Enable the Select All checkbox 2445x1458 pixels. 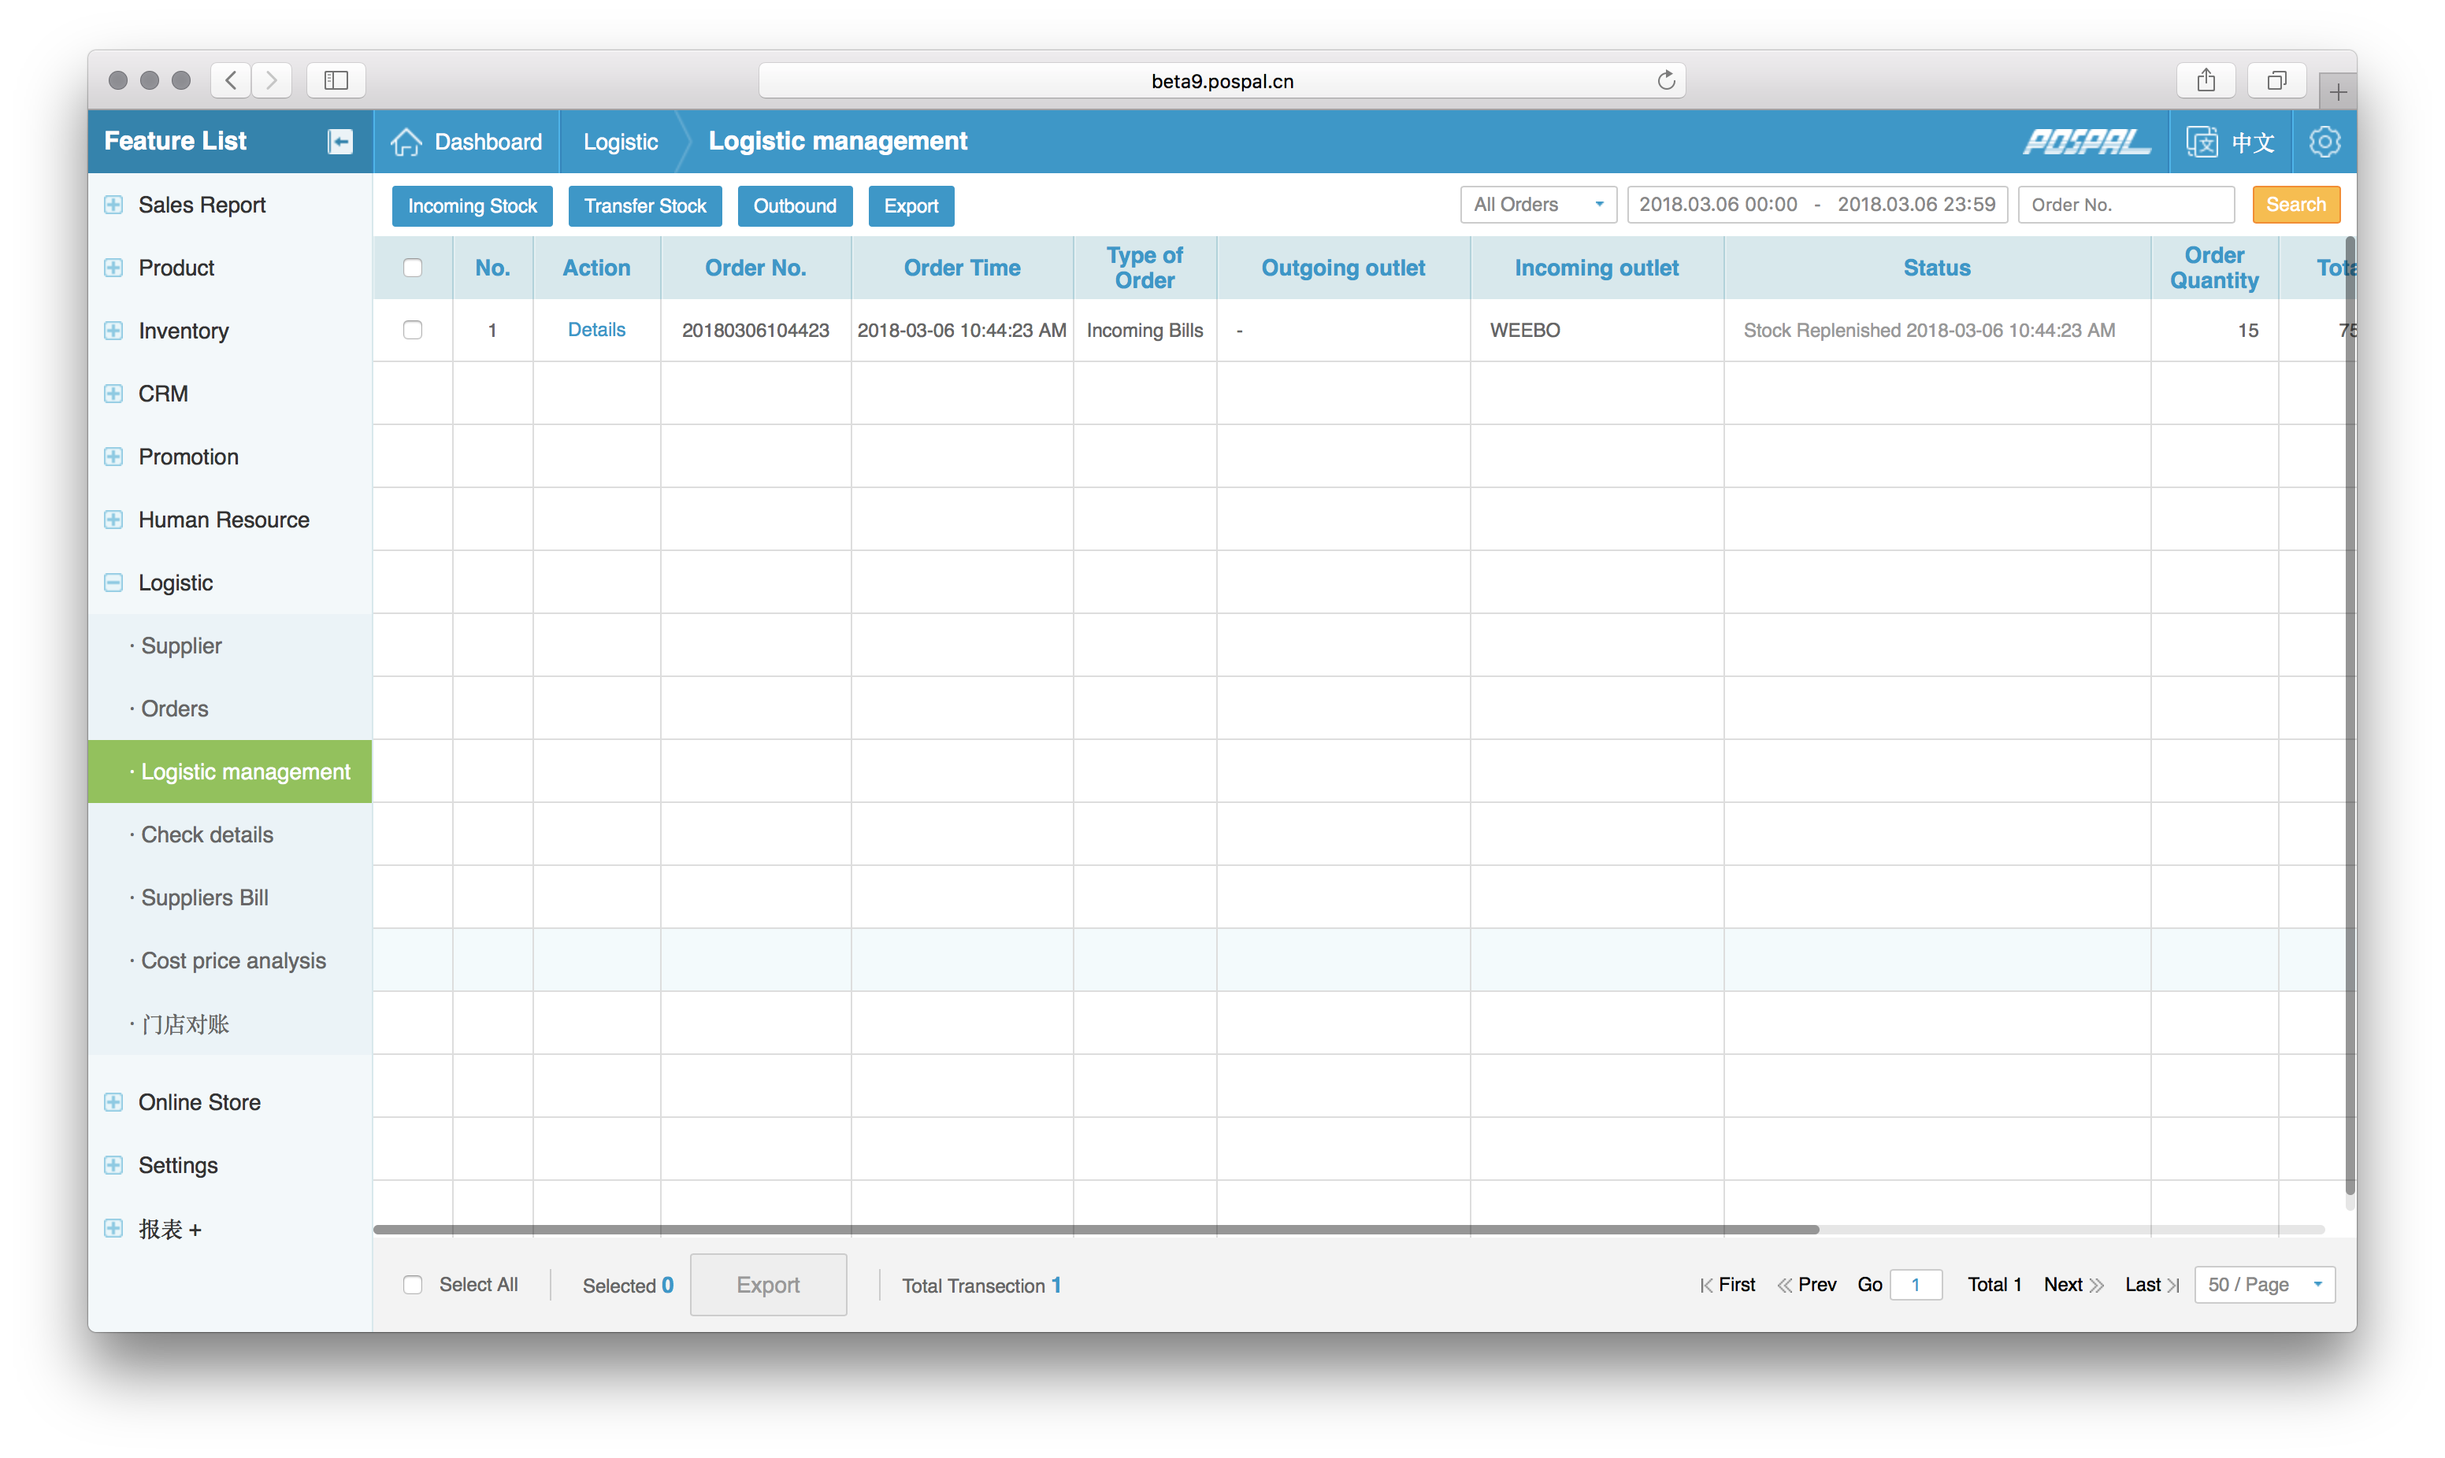[x=413, y=1284]
